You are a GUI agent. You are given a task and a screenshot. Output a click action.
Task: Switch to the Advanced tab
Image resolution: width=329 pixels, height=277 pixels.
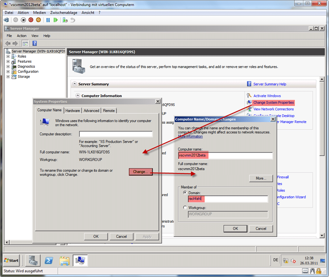point(91,111)
